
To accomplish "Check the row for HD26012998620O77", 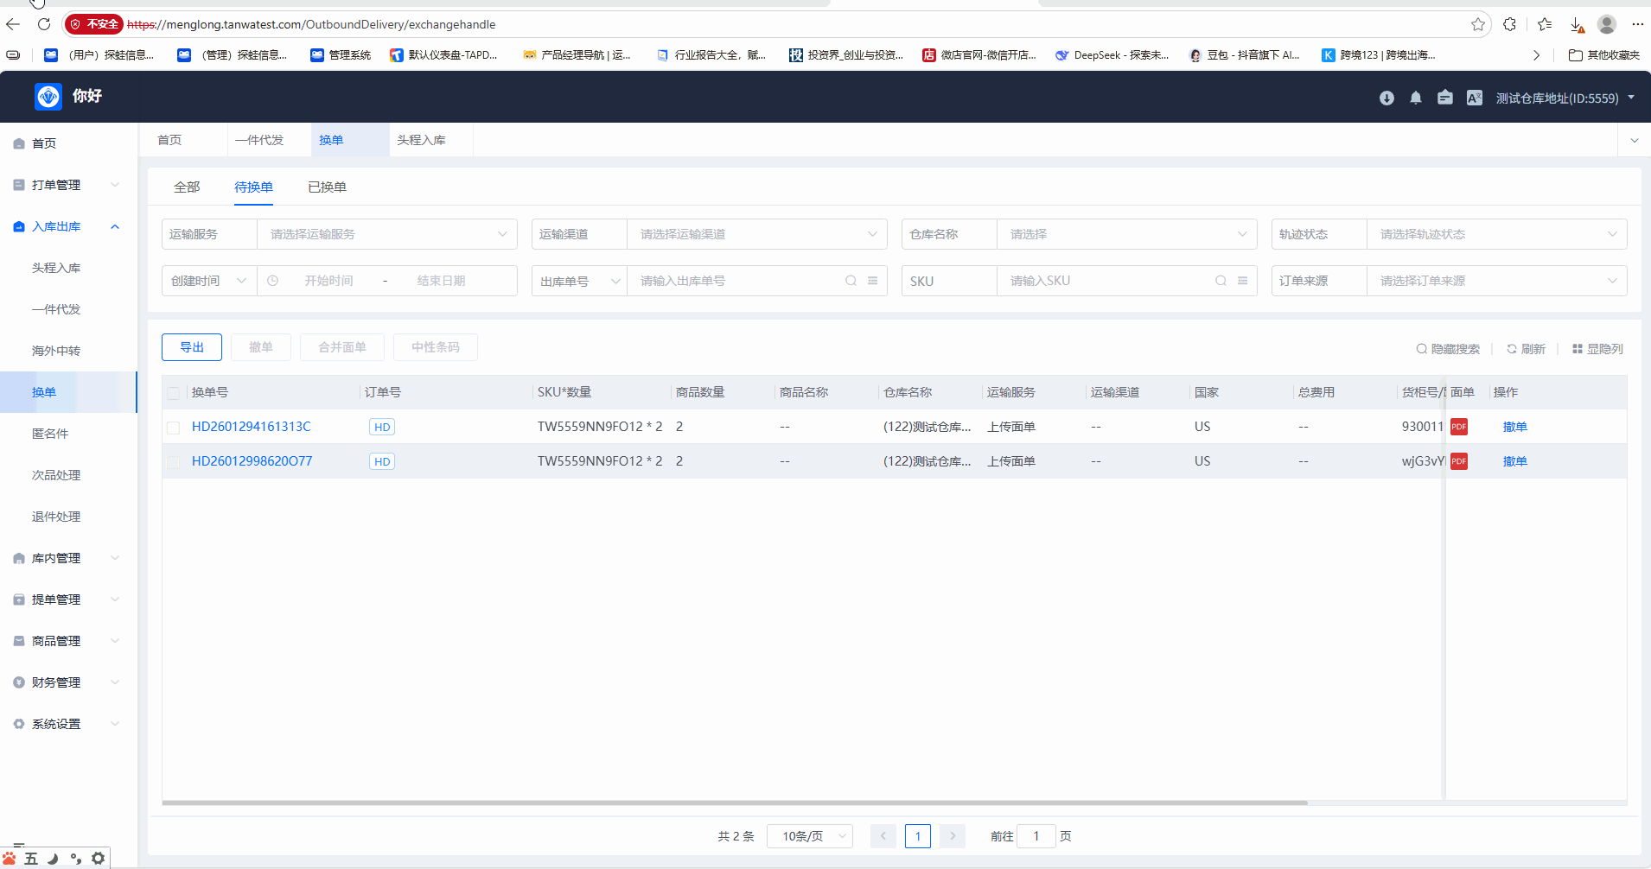I will coord(174,462).
